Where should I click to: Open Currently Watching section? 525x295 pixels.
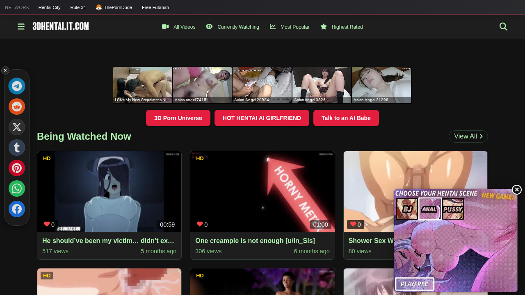(233, 27)
